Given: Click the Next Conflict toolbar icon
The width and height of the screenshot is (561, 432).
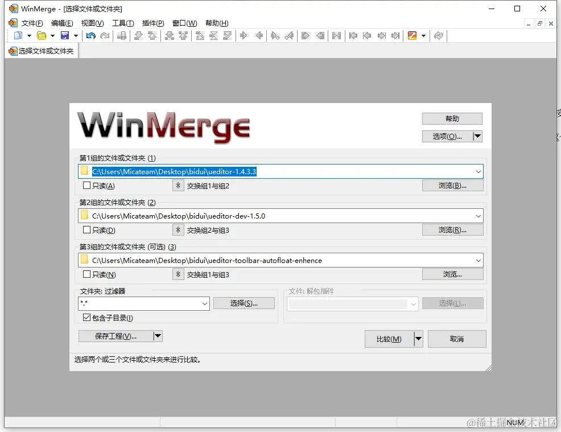Looking at the screenshot, I should pos(170,35).
